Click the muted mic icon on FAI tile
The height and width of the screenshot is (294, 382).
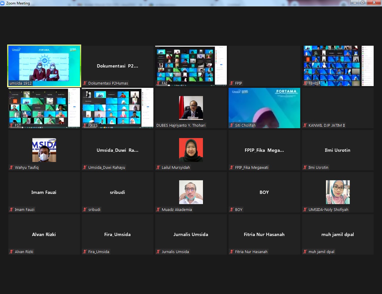[x=158, y=83]
